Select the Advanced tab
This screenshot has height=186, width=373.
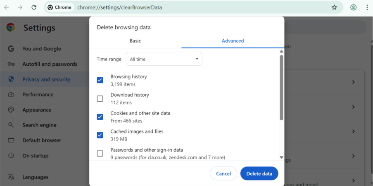(x=233, y=41)
